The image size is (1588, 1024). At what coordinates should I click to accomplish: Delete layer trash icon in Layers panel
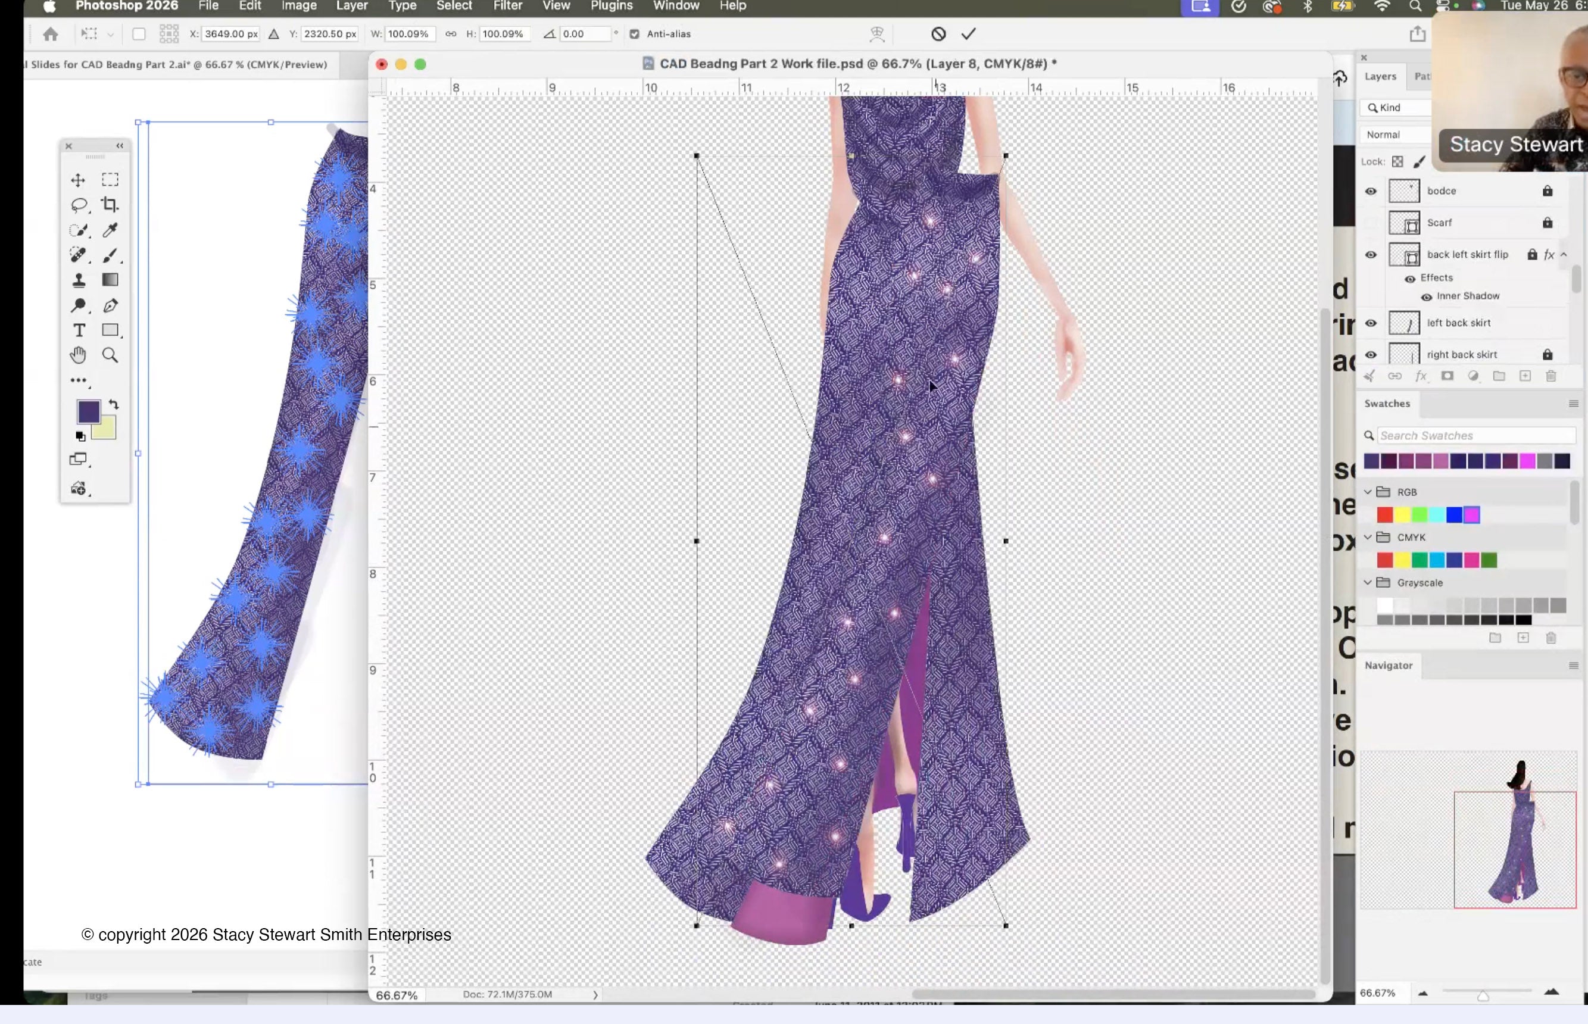point(1550,376)
